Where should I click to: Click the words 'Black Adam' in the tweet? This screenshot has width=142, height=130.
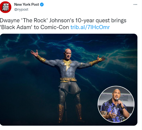[x=15, y=27]
